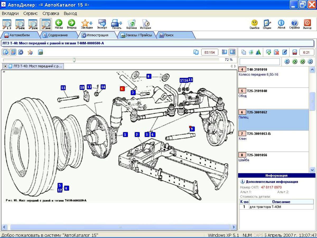317x238 pixels.
Task: Click the red callout marker 6 on the illustration
Action: [x=122, y=89]
